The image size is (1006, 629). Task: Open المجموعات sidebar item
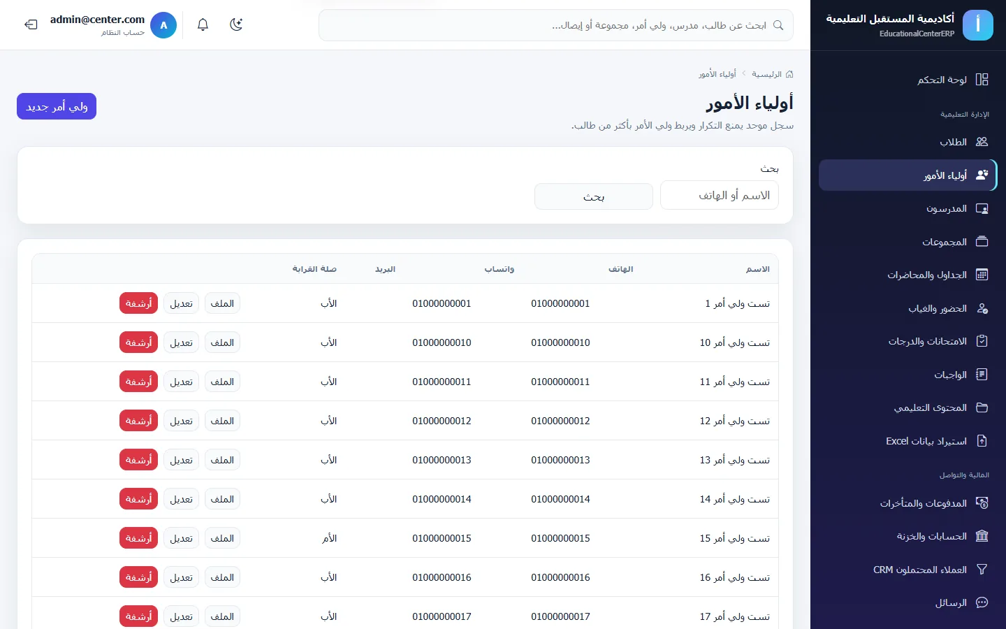(908, 242)
